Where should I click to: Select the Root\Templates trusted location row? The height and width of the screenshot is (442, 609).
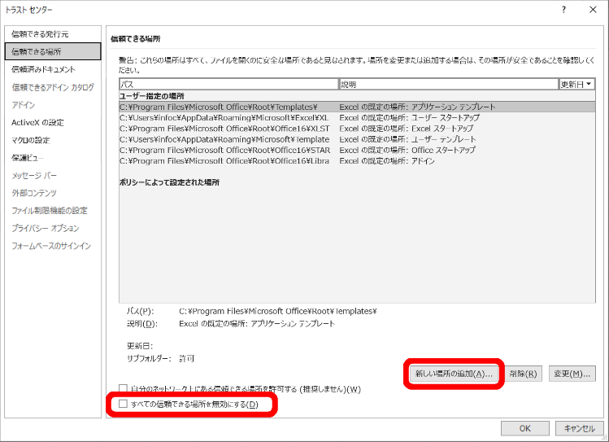(218, 107)
